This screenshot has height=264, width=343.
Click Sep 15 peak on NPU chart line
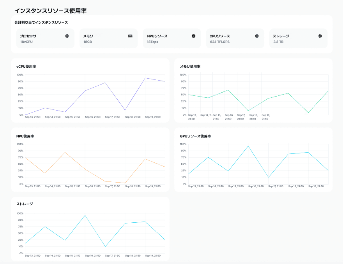tap(65, 152)
